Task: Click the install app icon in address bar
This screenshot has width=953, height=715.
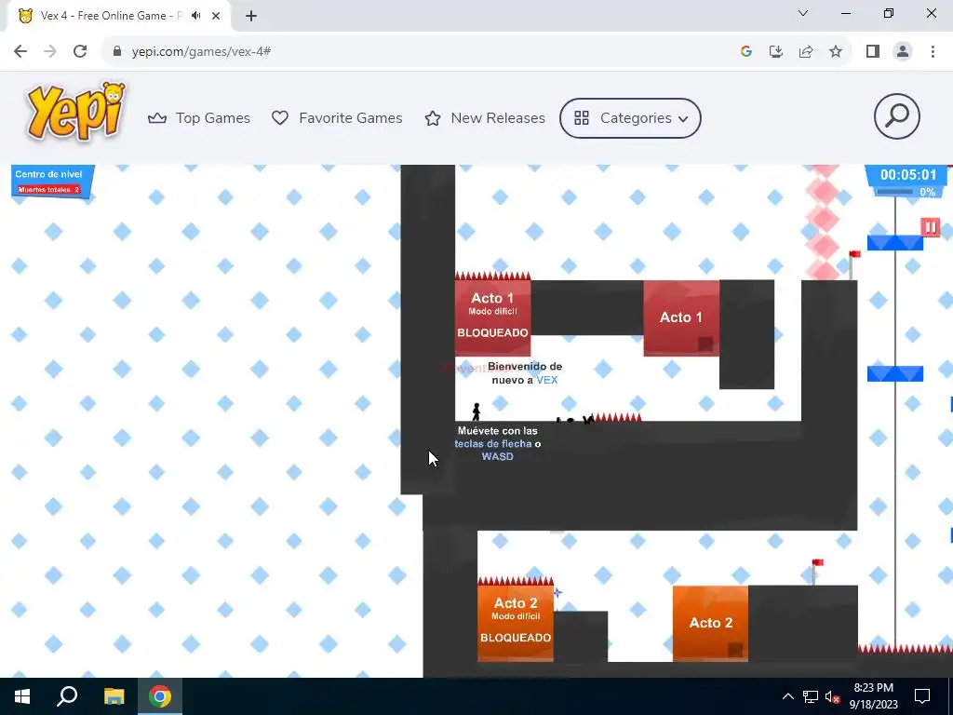Action: (776, 52)
